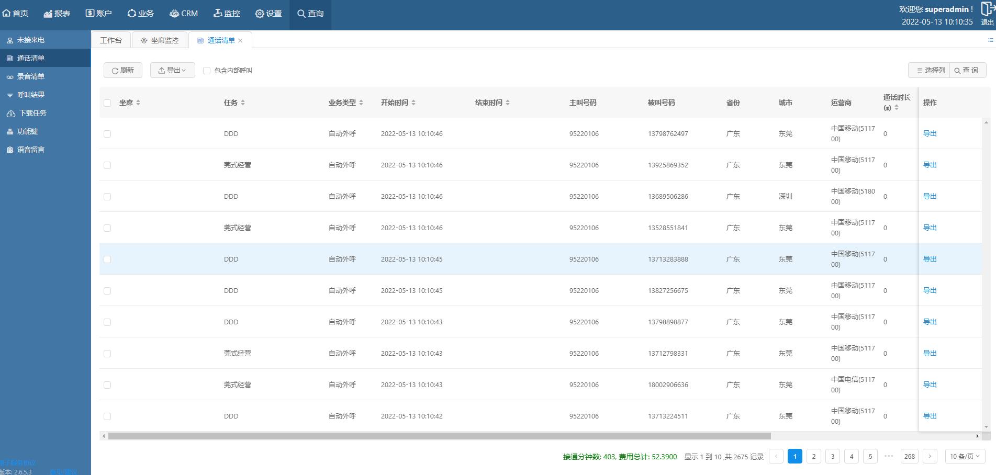Go to page 5
Screen dimensions: 996x475
point(870,456)
